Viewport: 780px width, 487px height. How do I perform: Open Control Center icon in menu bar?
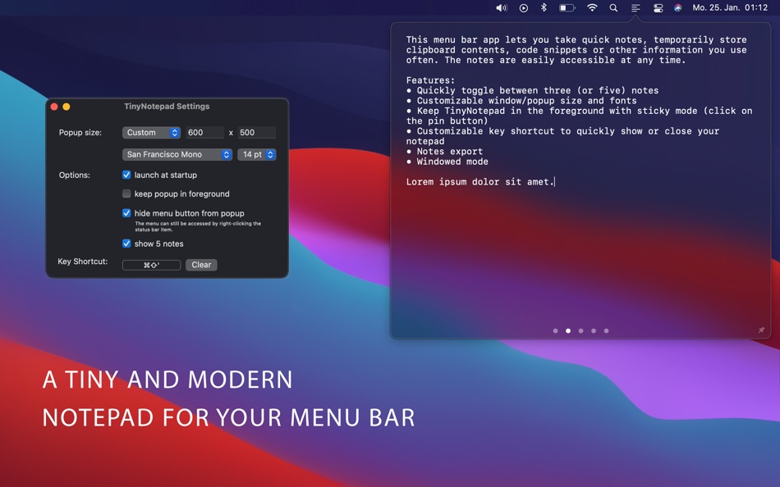click(658, 8)
